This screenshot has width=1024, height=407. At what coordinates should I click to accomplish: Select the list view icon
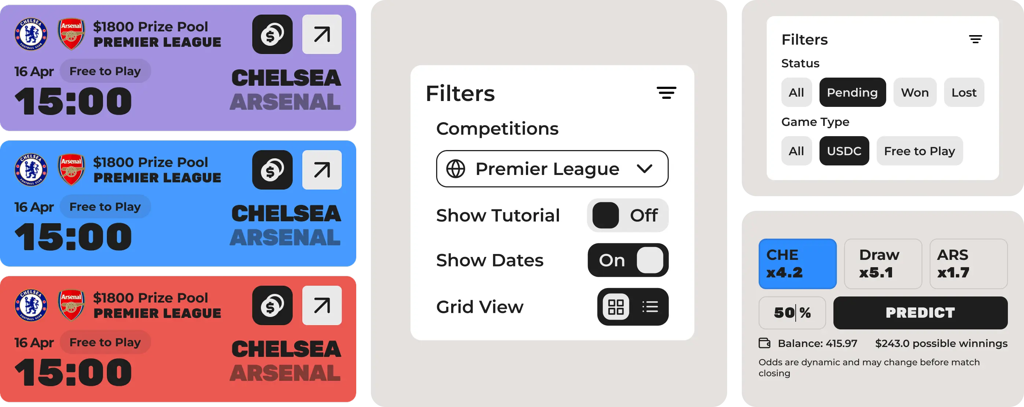point(649,307)
